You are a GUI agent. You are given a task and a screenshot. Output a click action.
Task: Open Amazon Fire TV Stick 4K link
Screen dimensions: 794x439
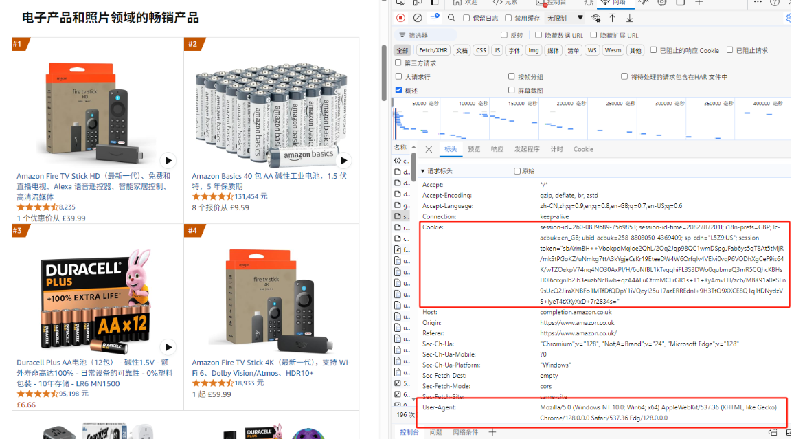[271, 368]
